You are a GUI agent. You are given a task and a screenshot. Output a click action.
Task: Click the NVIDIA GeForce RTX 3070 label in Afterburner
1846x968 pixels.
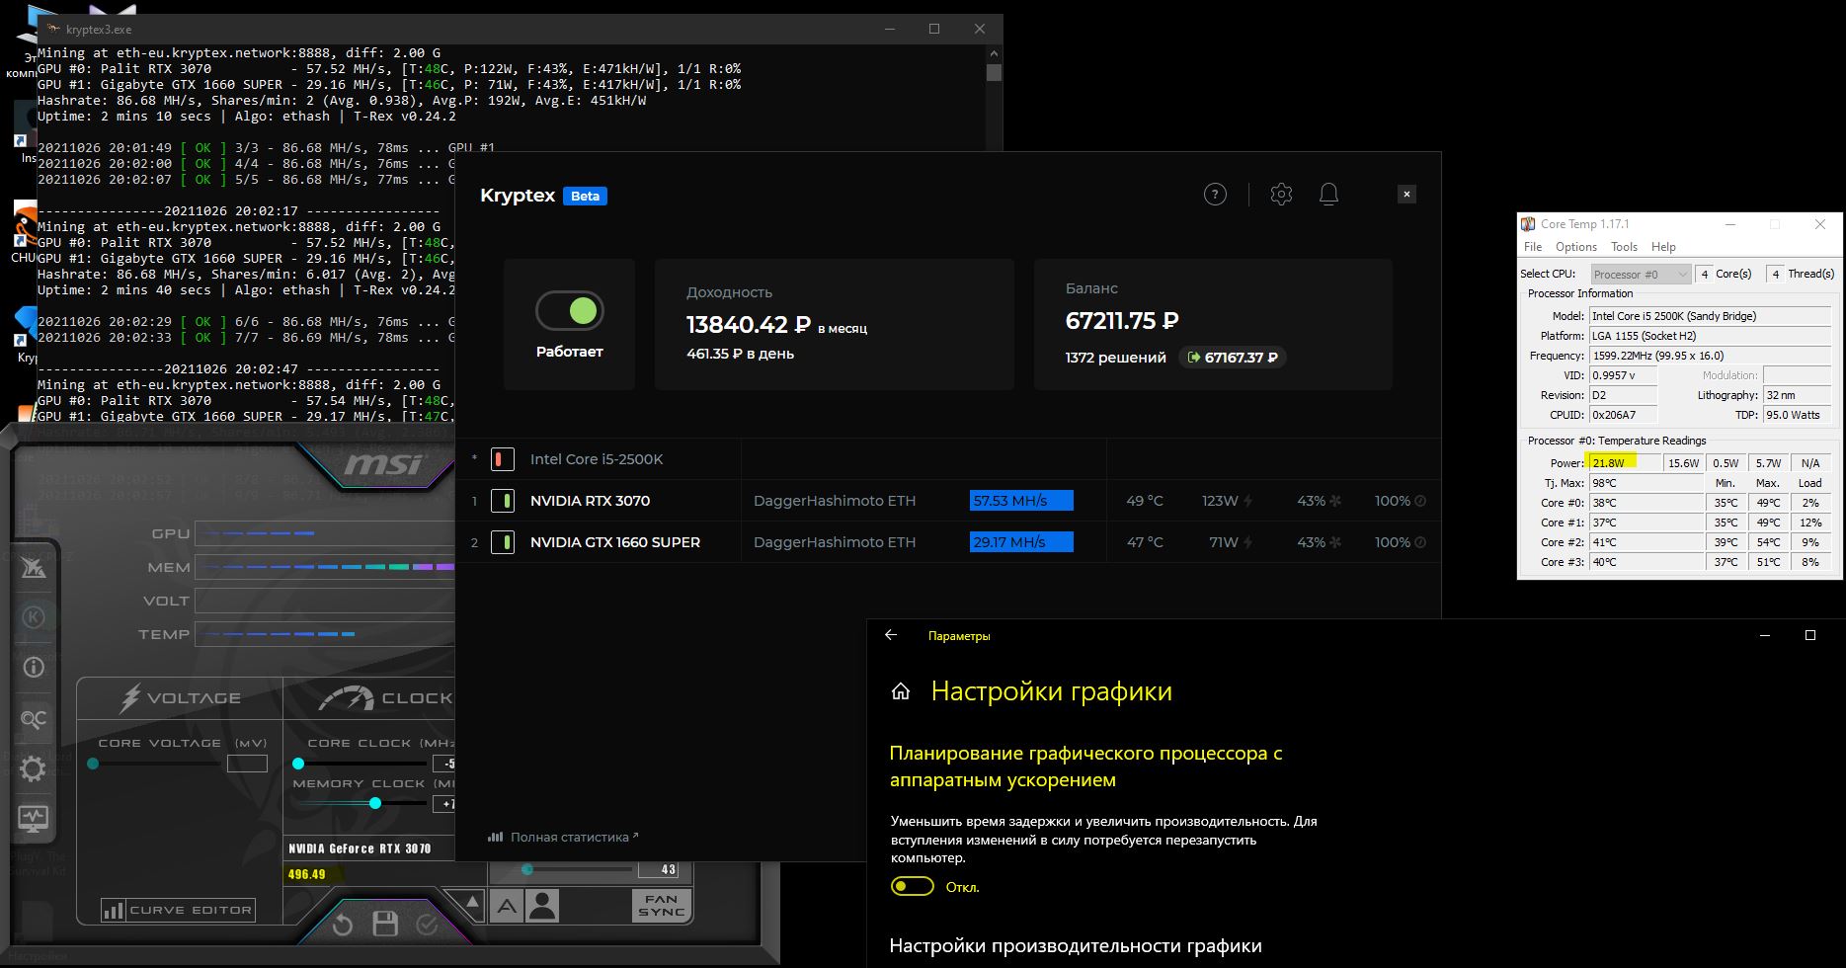coord(360,848)
